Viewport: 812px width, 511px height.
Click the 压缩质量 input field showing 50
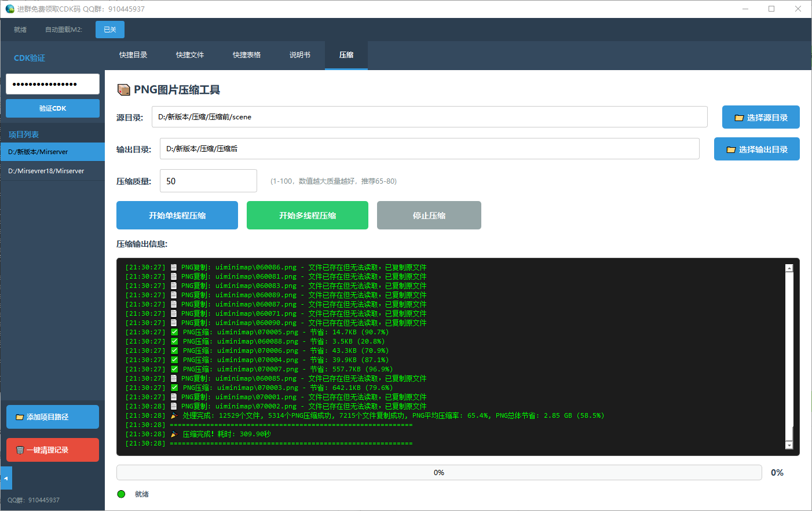click(x=208, y=181)
